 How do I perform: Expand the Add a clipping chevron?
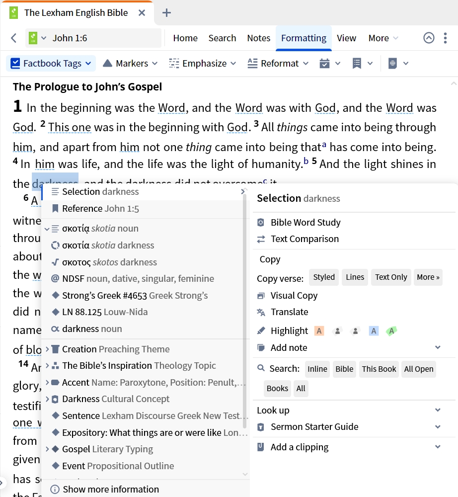[438, 447]
